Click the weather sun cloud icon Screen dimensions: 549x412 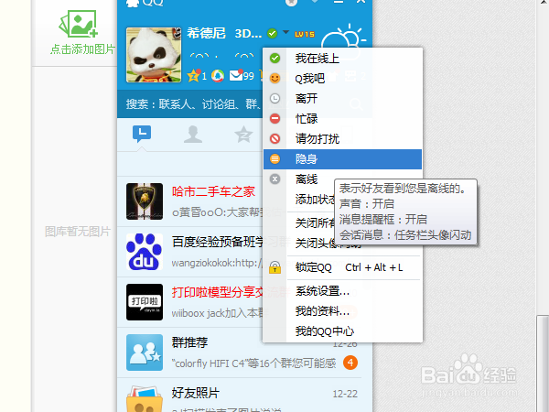click(x=343, y=40)
